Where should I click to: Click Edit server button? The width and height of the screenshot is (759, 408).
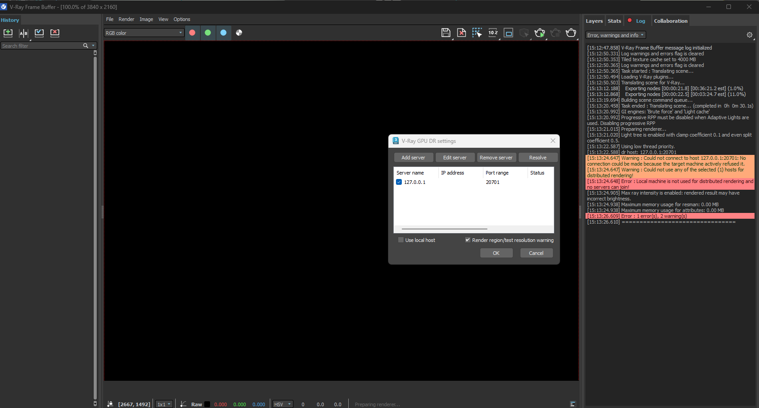point(455,158)
